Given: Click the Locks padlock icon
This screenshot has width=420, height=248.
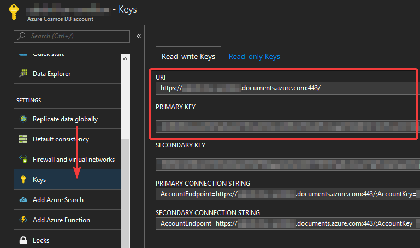Looking at the screenshot, I should pos(23,240).
